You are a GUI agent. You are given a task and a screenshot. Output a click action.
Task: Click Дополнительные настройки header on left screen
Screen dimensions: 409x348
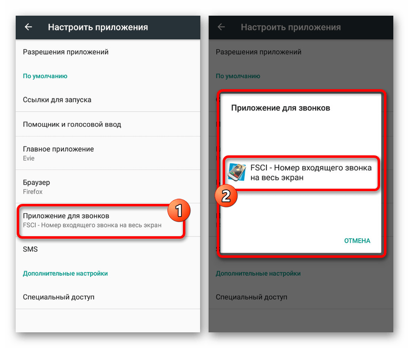[65, 273]
